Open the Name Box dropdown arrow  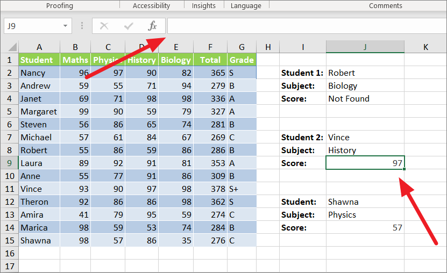[x=65, y=26]
